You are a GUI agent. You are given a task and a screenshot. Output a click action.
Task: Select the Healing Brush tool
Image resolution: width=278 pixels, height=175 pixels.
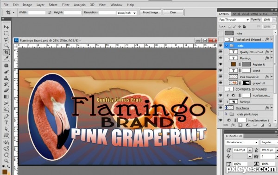coord(6,66)
